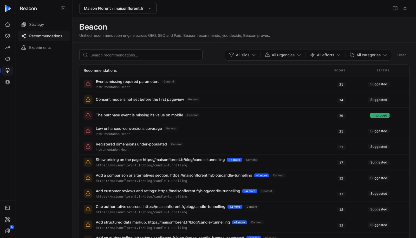The image size is (416, 238).
Task: Click warning icon for Cite authoritative sources row
Action: (x=88, y=209)
